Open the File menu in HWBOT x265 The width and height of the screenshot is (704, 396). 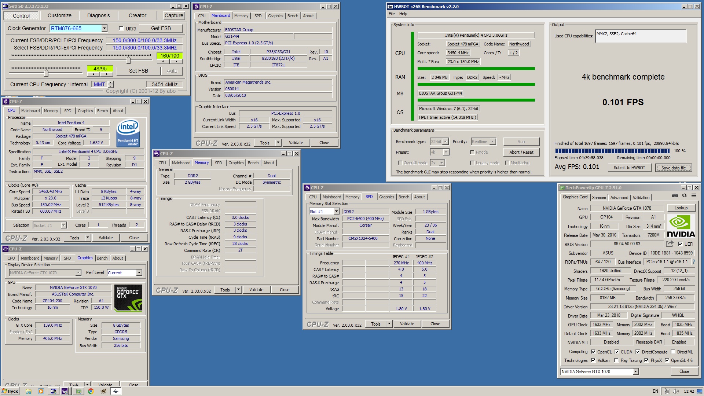coord(392,14)
